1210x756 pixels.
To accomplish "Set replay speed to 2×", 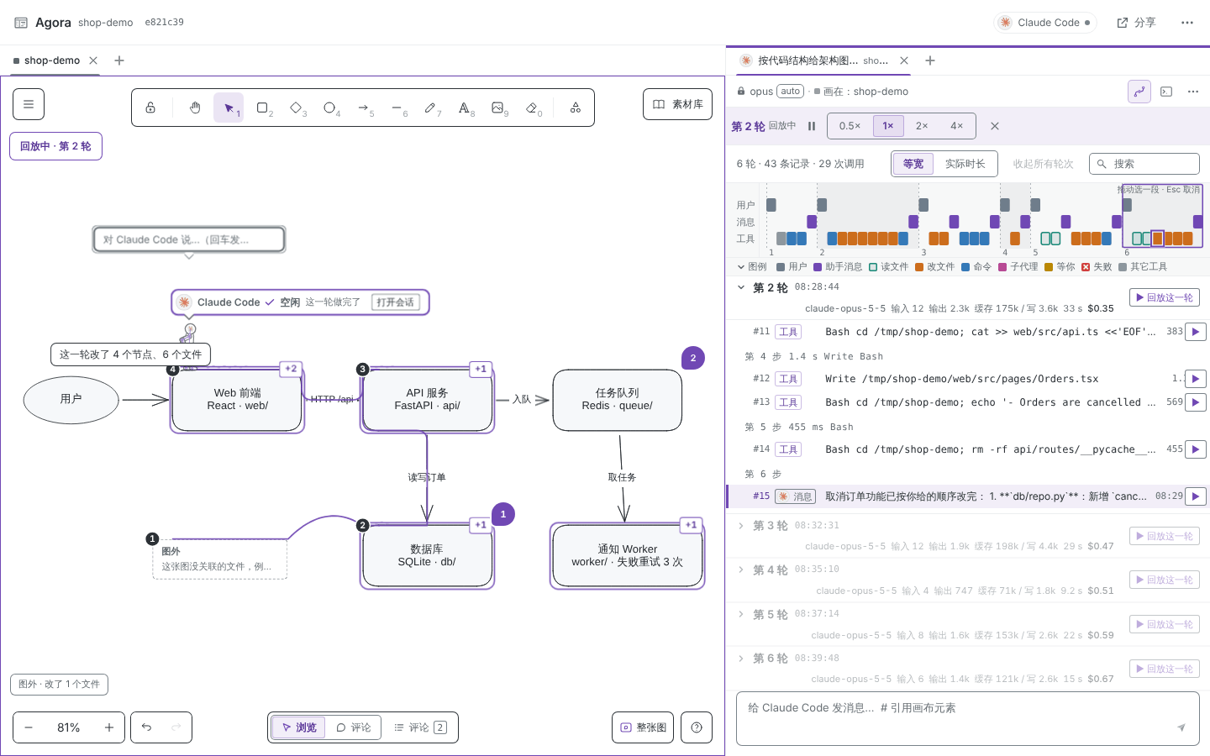I will tap(922, 126).
